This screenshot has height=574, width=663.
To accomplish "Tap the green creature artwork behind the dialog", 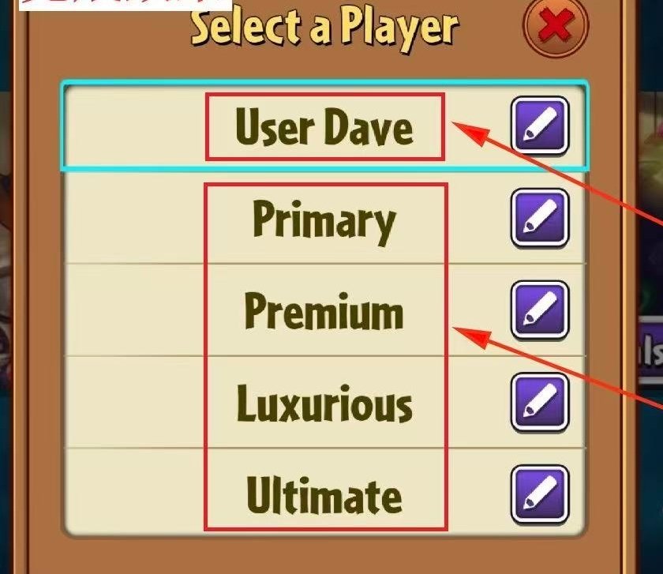I will click(x=649, y=163).
